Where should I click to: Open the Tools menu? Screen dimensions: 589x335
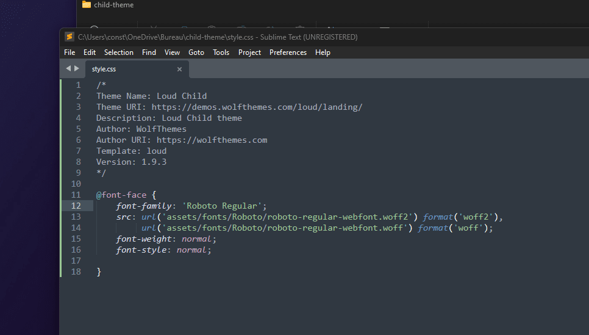[221, 52]
